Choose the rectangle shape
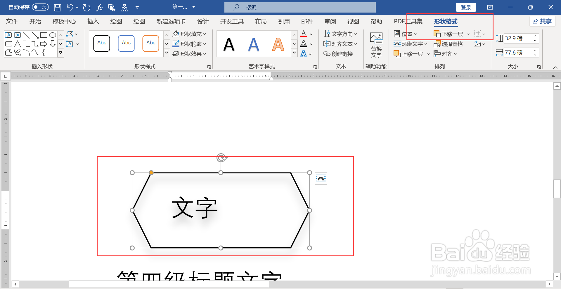Image resolution: width=561 pixels, height=289 pixels. tap(44, 35)
